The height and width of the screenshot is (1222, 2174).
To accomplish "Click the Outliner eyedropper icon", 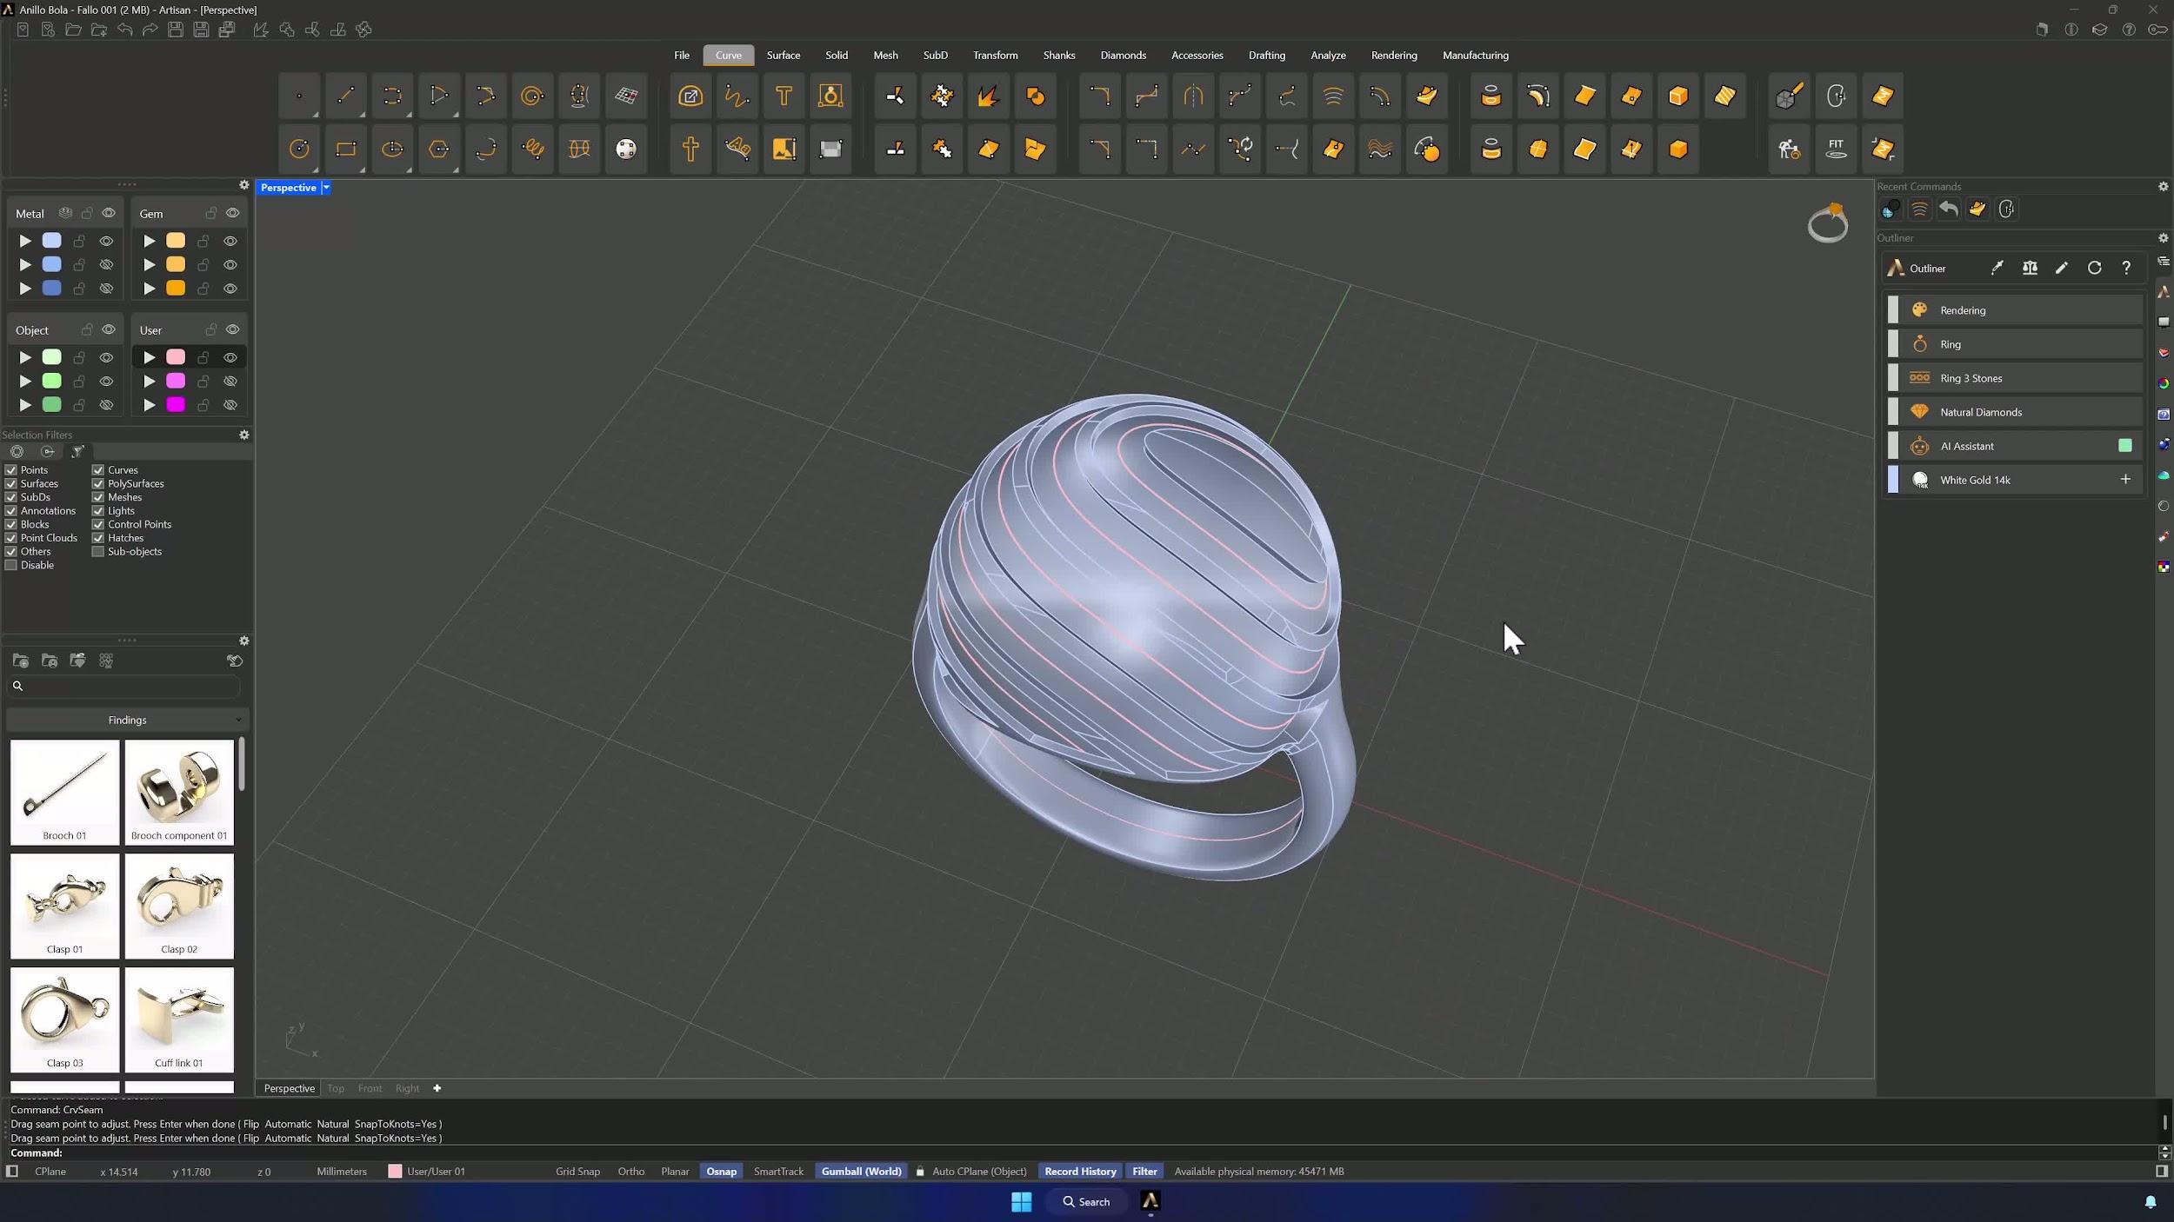I will click(1997, 269).
